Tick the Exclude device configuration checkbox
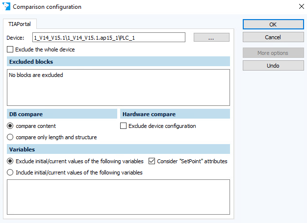Viewport: 307px width, 223px height. [x=124, y=126]
